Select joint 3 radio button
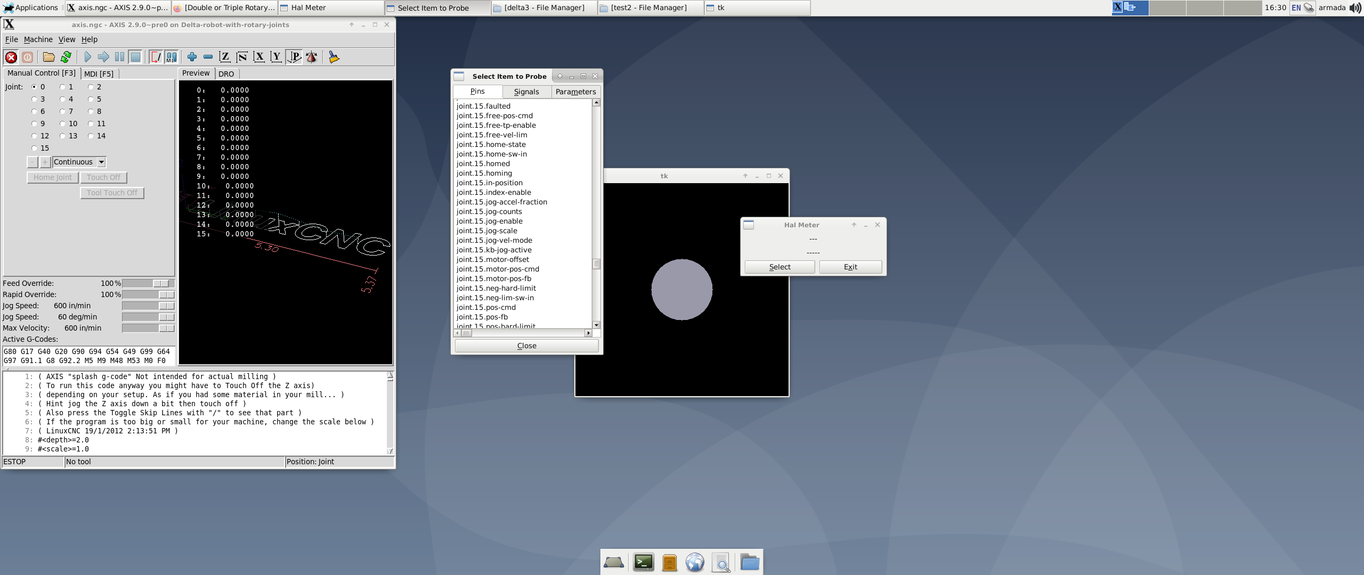 pos(34,99)
